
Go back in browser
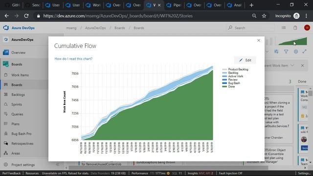point(6,16)
